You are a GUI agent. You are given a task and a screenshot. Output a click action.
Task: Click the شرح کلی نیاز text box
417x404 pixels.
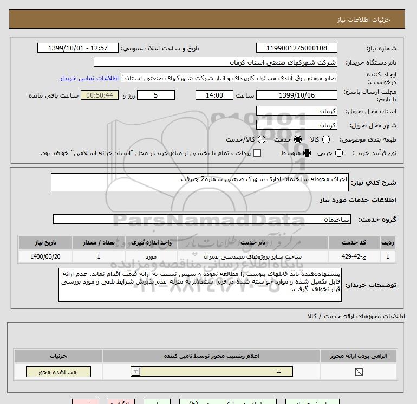click(x=200, y=182)
